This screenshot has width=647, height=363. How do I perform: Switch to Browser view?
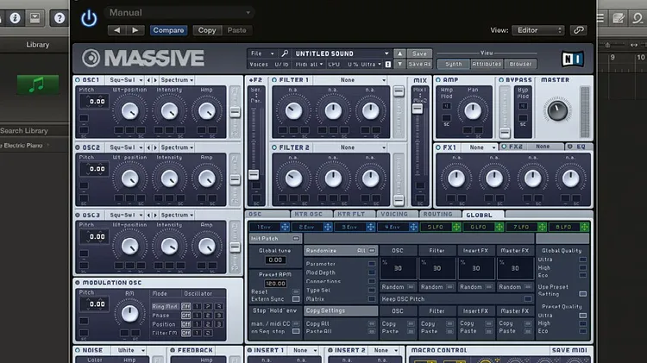pos(520,64)
